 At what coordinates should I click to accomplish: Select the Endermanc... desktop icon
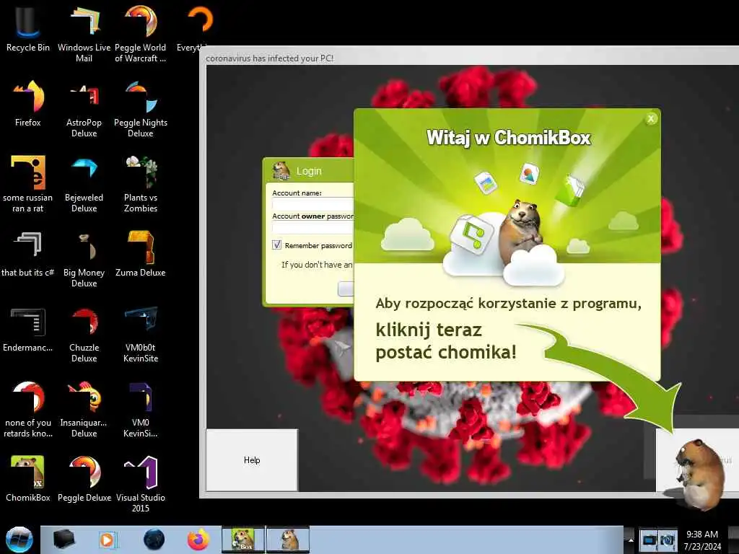coord(28,329)
